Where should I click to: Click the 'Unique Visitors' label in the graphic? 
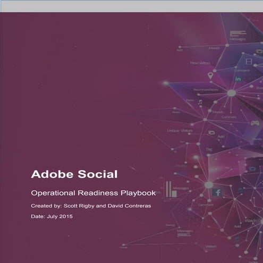[180, 131]
